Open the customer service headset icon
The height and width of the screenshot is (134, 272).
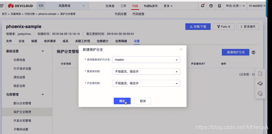(260, 84)
